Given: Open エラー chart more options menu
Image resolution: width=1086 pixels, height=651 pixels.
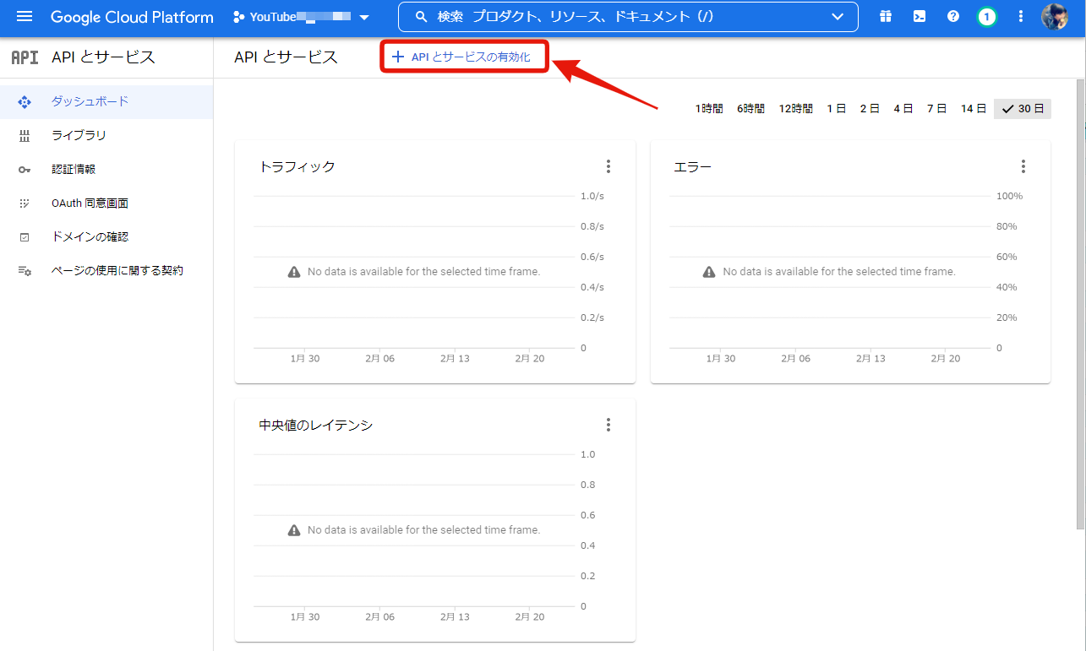Looking at the screenshot, I should coord(1023,166).
